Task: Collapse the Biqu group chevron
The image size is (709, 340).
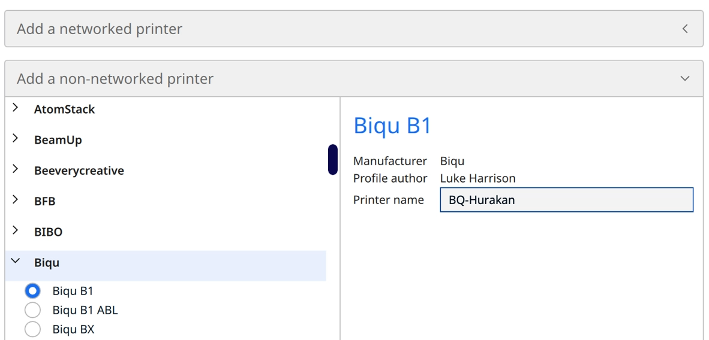Action: point(16,262)
